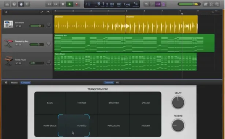This screenshot has height=139, width=225.
Task: Click the Retro Pluck pan knob
Action: (x=49, y=62)
